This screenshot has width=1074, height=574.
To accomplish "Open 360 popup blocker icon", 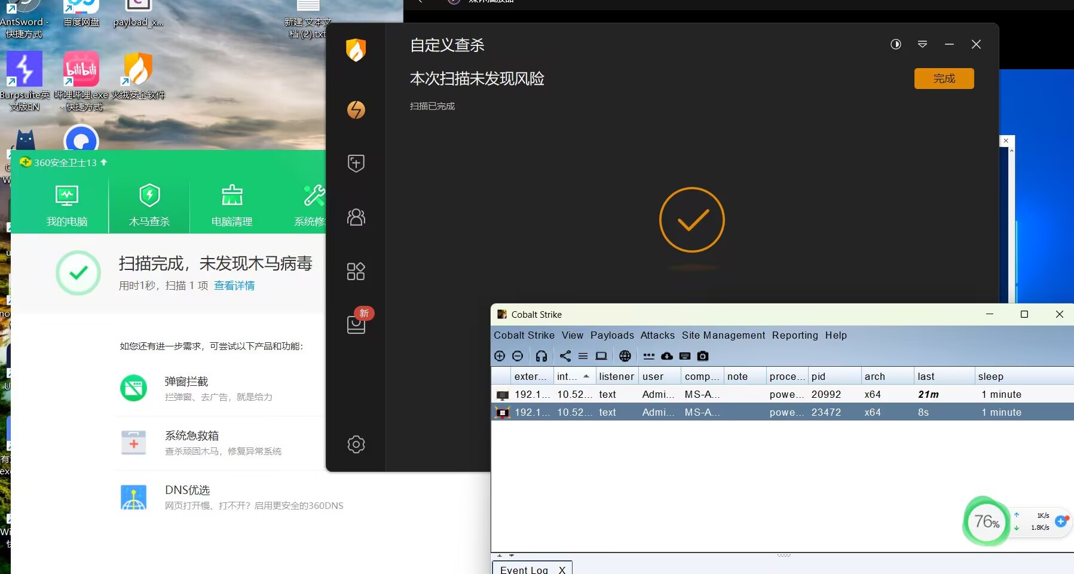I will pyautogui.click(x=134, y=388).
